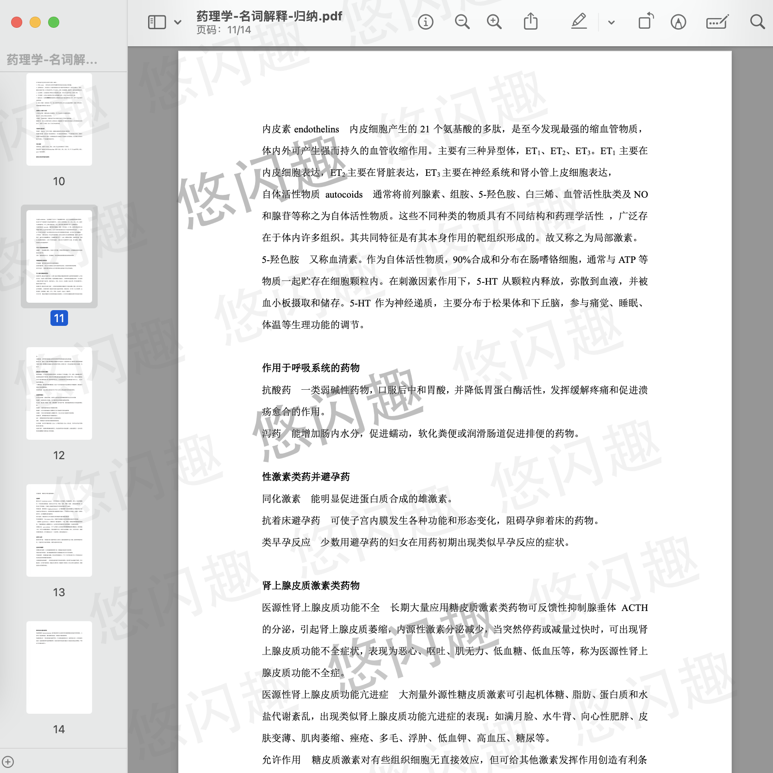Click the highlighted page 11 thumbnail
Viewport: 773px width, 773px height.
pos(59,256)
